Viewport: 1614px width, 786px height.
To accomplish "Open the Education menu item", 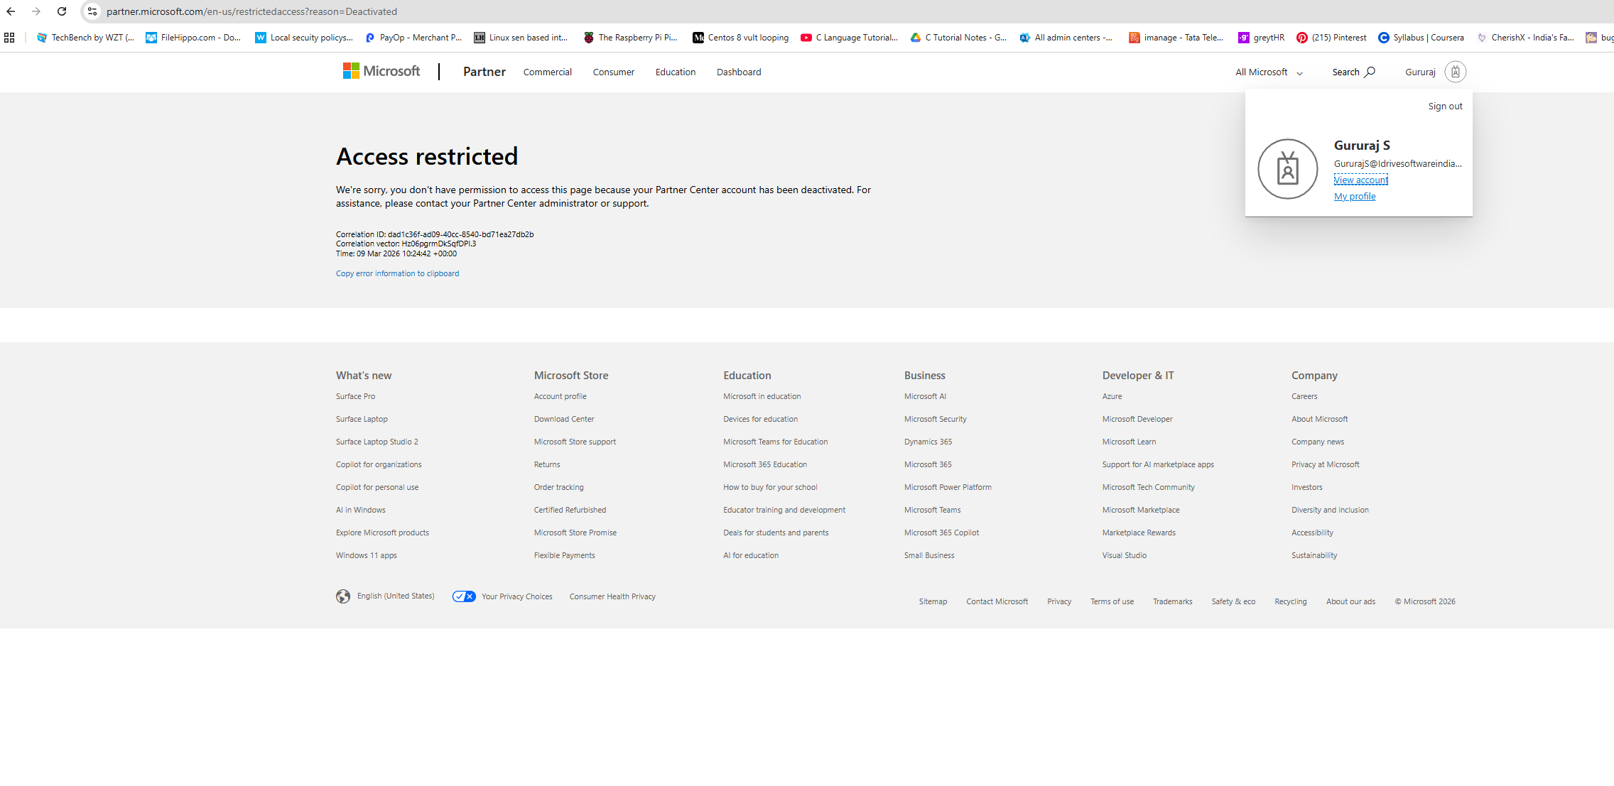I will (x=676, y=72).
